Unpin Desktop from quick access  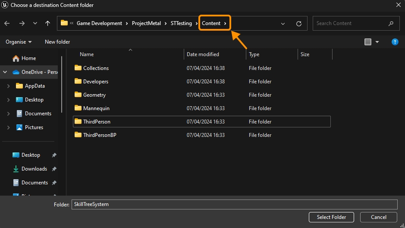[x=54, y=155]
